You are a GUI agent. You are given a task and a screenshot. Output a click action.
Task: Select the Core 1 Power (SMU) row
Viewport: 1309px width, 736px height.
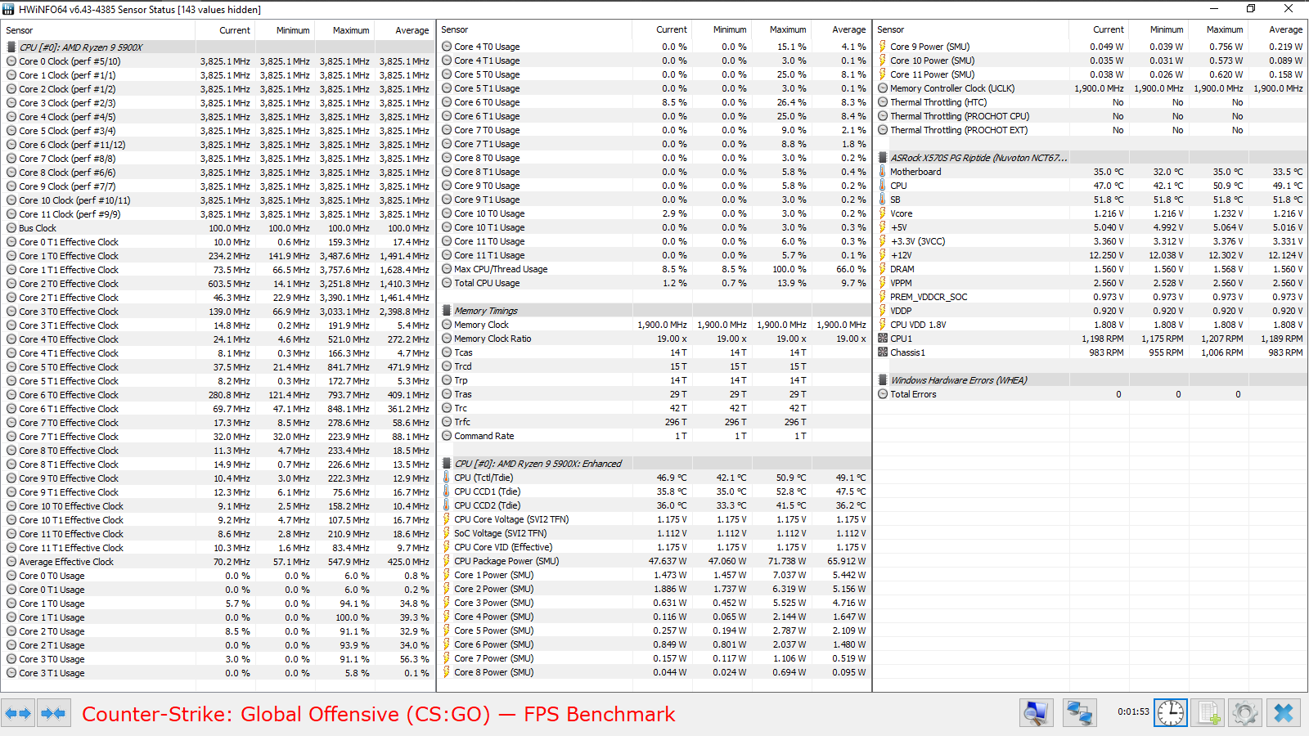pyautogui.click(x=654, y=575)
